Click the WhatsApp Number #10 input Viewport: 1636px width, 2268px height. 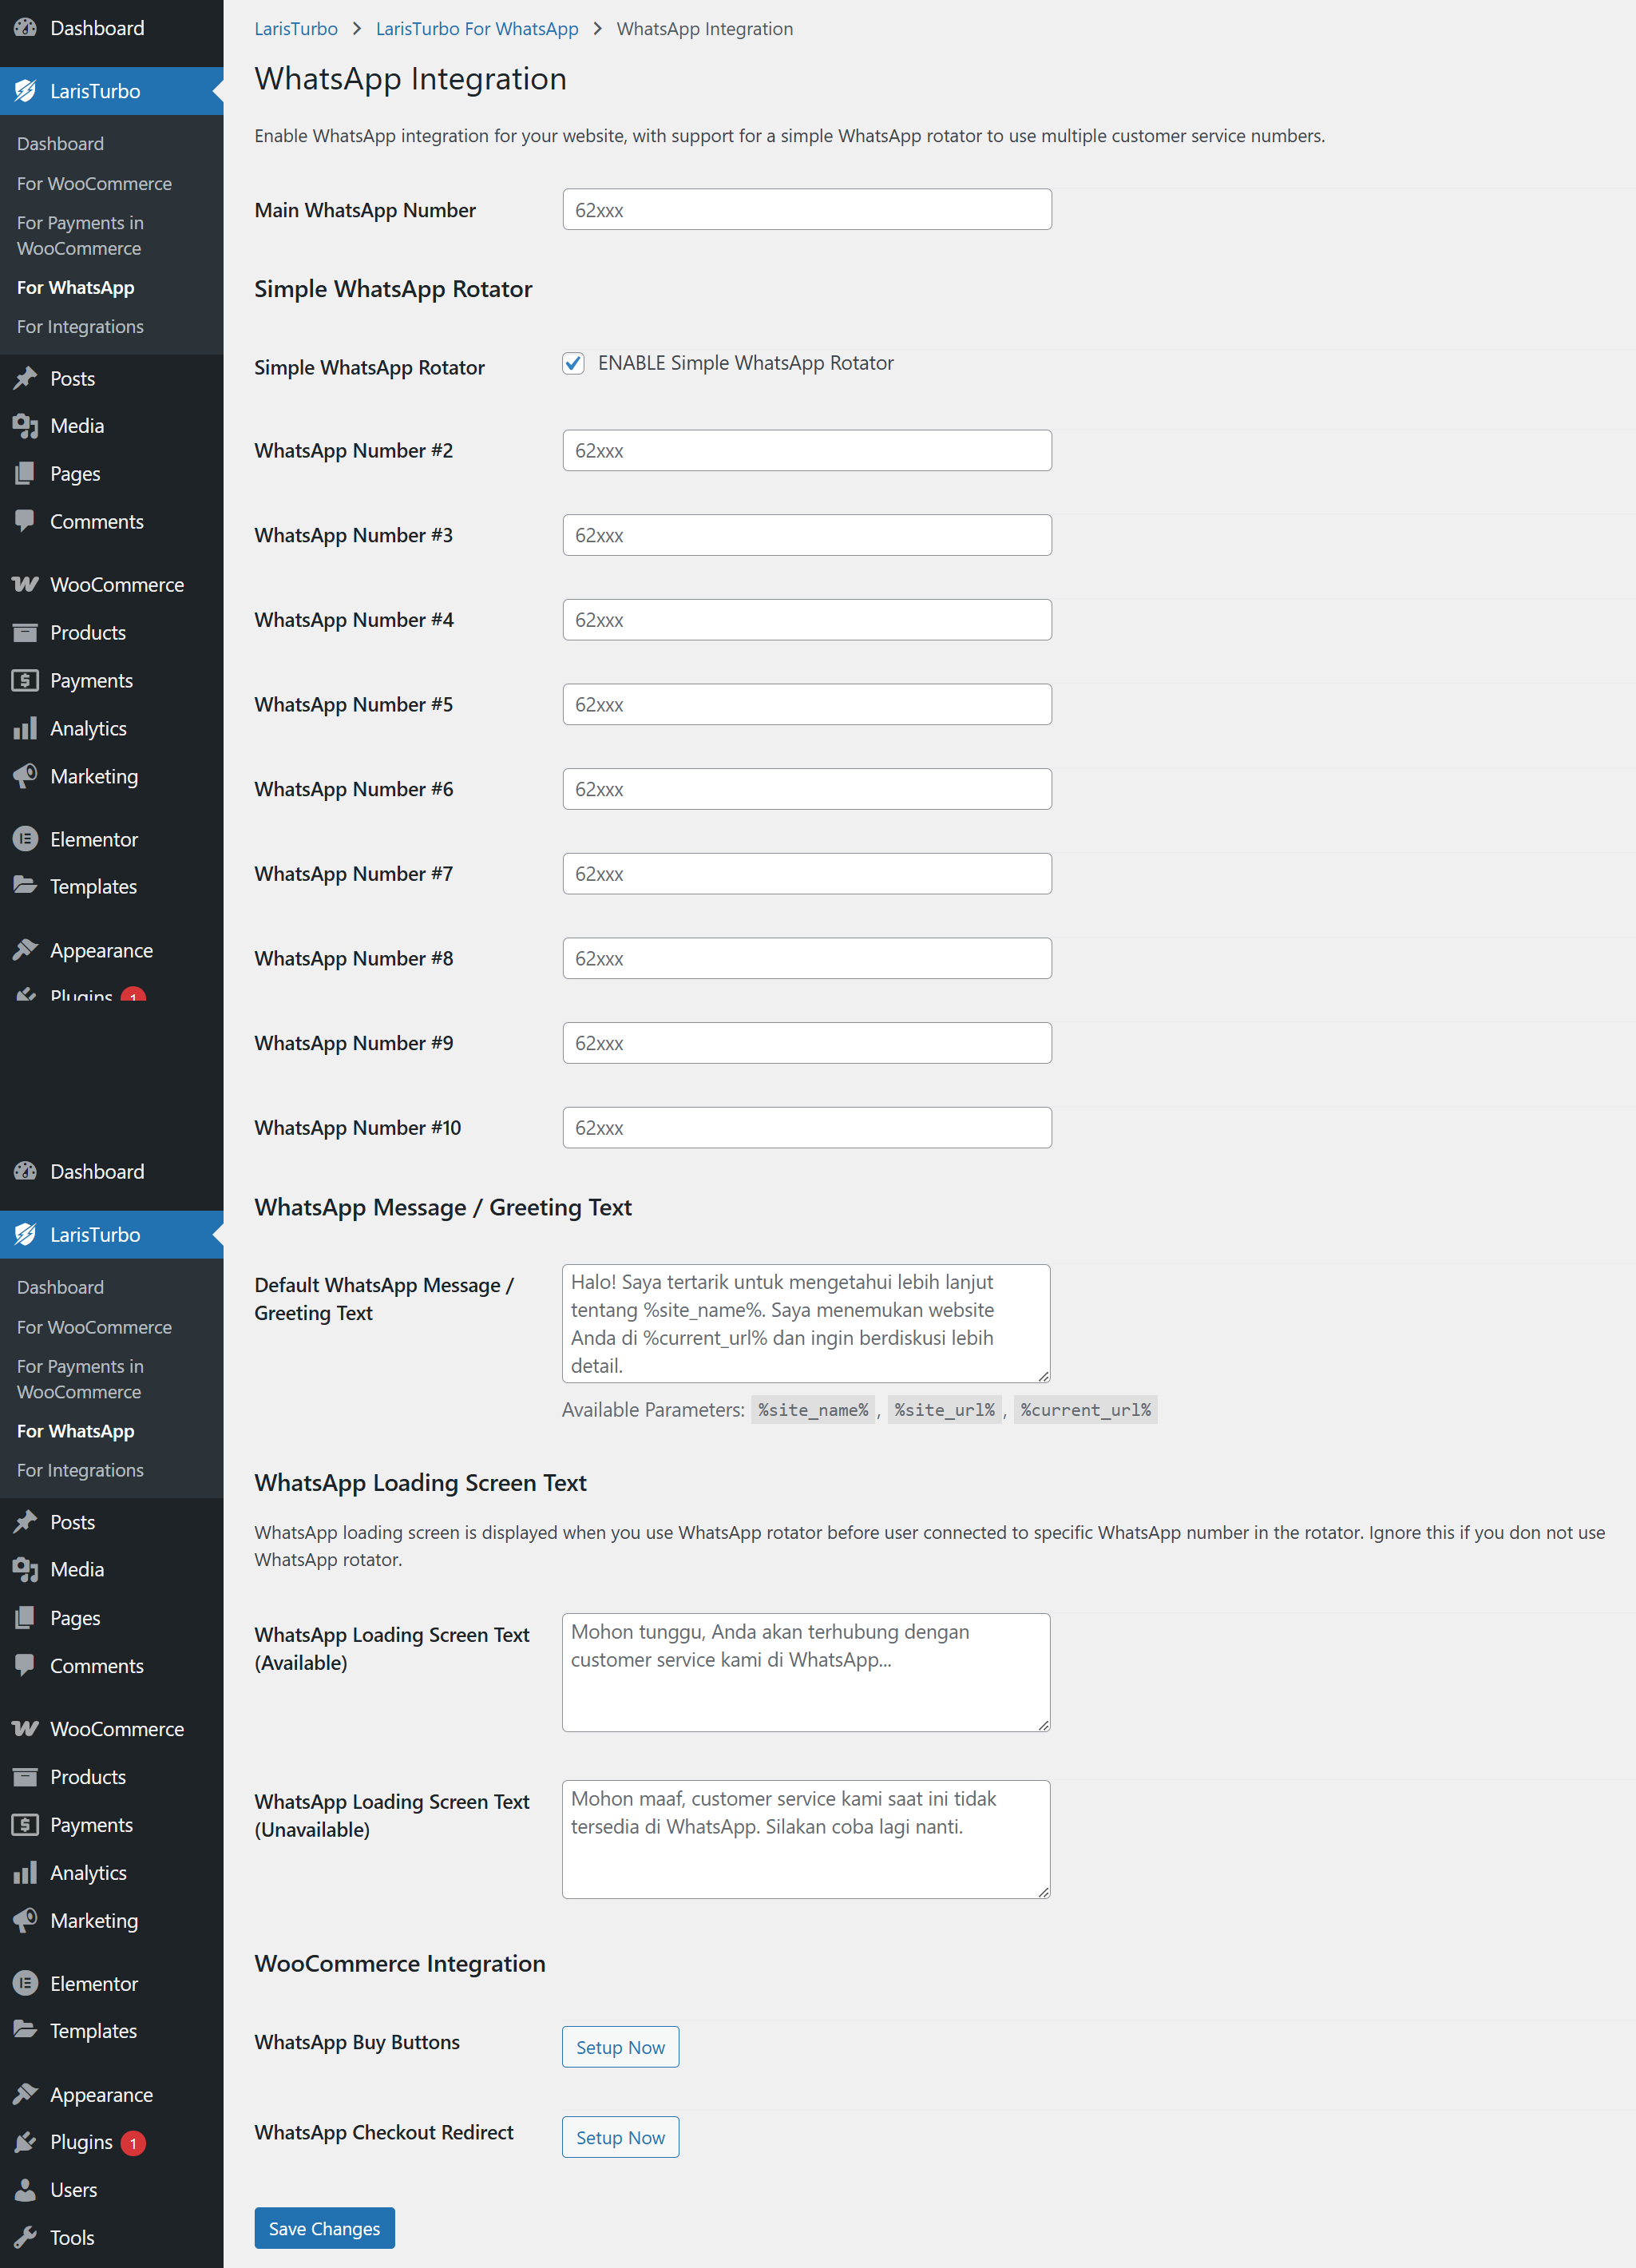coord(806,1127)
